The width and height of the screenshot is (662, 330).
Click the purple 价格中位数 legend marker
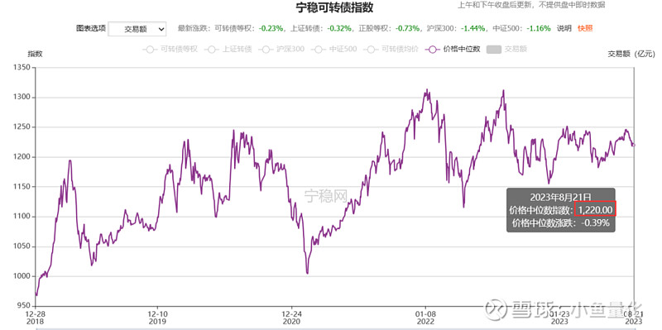(x=432, y=50)
